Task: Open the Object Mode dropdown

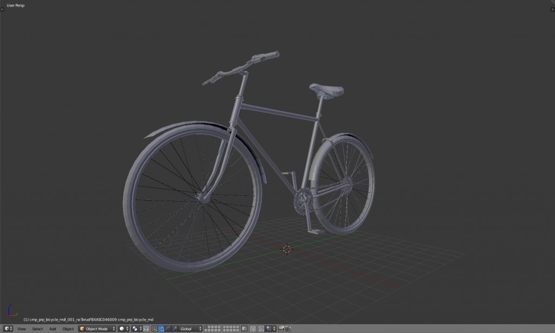Action: click(x=96, y=328)
